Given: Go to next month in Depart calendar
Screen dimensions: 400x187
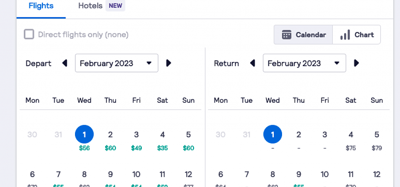Looking at the screenshot, I should 168,63.
